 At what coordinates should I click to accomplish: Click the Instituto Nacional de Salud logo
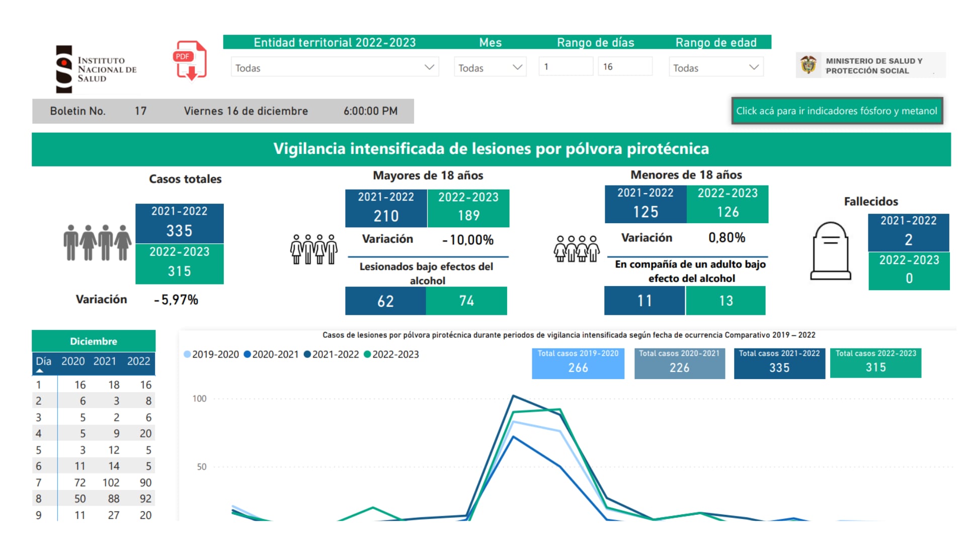96,69
